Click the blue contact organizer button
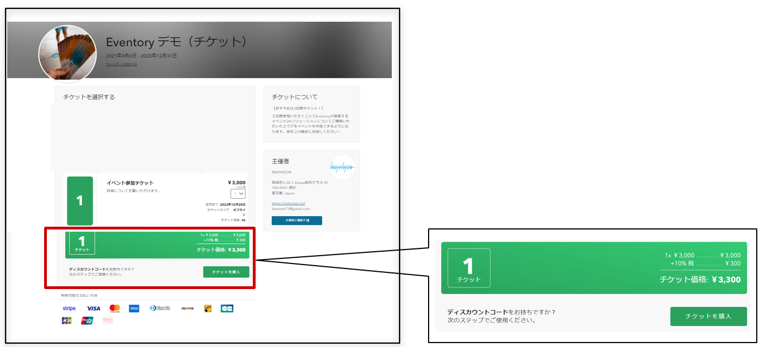 point(297,221)
